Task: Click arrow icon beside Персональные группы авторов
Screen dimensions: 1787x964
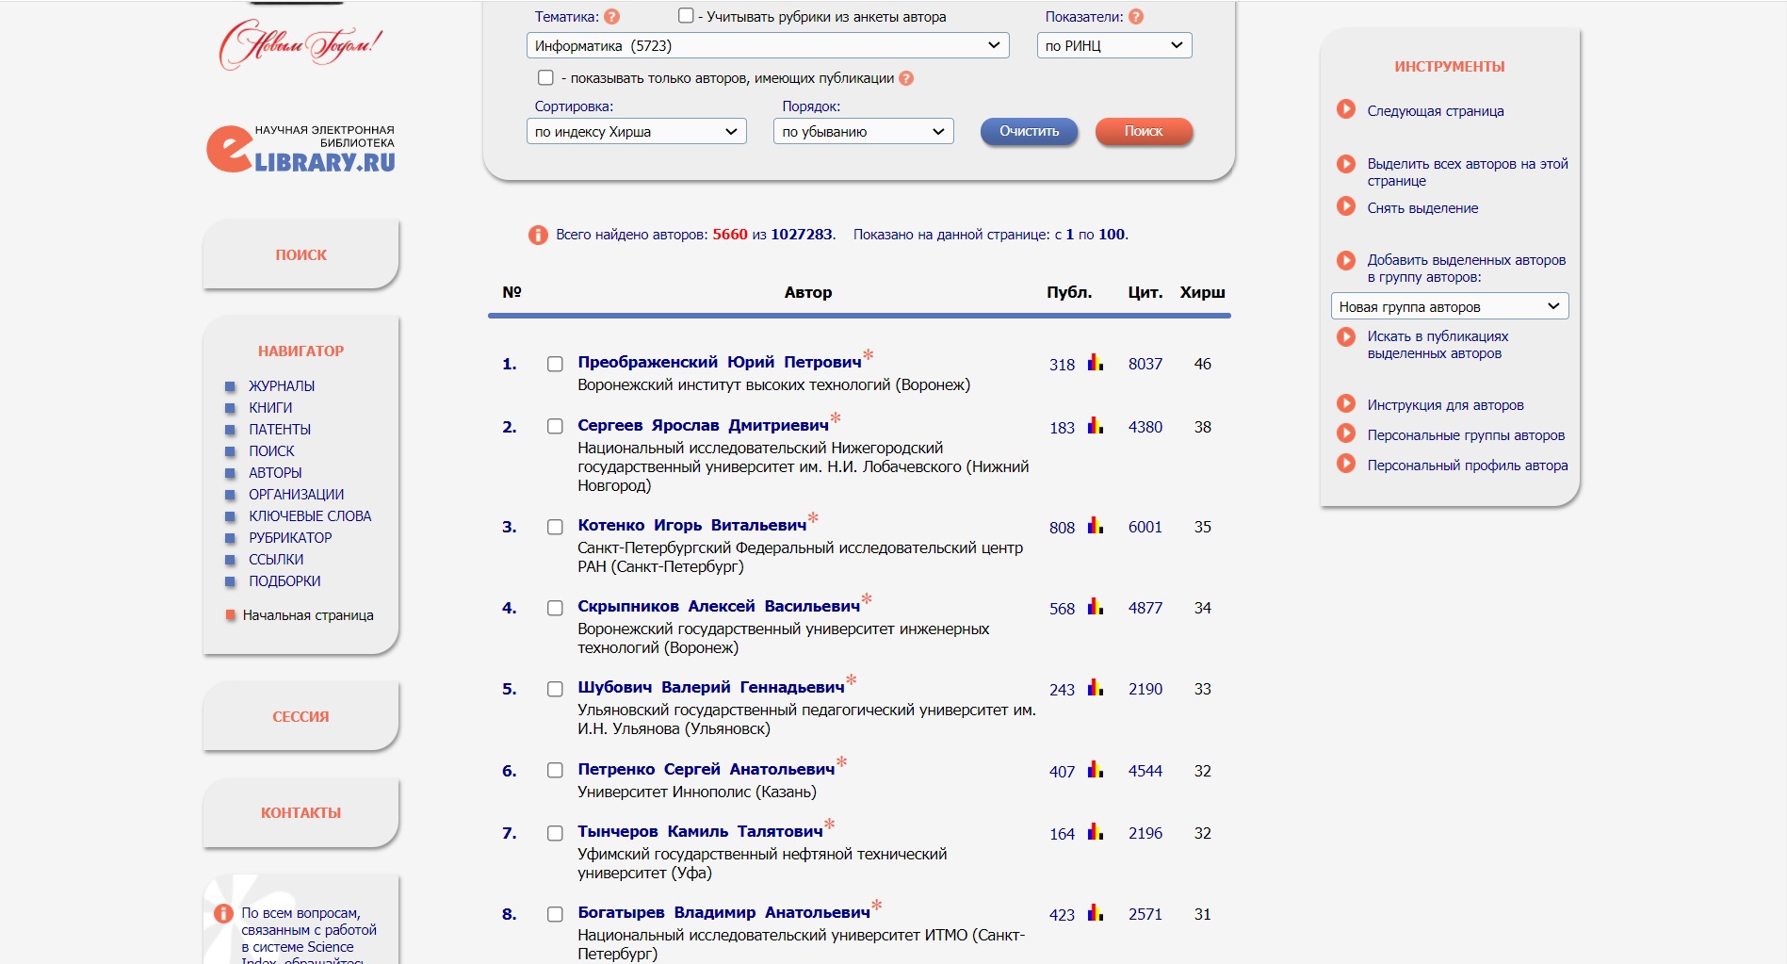Action: (x=1346, y=433)
